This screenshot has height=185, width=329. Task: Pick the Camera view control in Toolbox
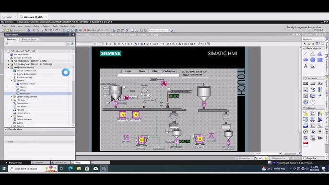pyautogui.click(x=320, y=138)
